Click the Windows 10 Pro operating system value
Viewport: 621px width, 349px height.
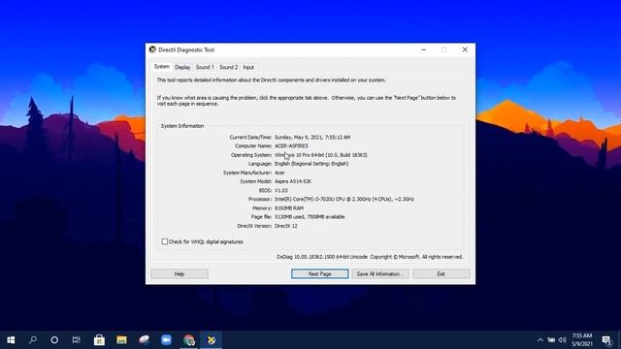(321, 155)
